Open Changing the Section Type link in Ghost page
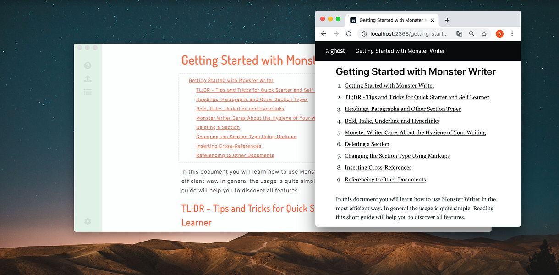This screenshot has height=275, width=559. coord(397,156)
